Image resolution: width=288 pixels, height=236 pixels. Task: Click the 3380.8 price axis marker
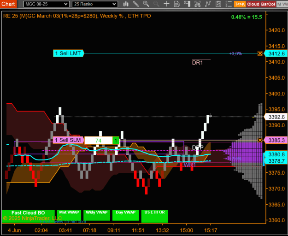pyautogui.click(x=276, y=154)
